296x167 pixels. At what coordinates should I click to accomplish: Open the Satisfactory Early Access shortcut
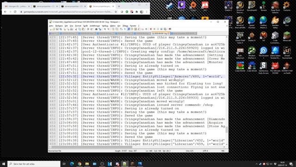point(264,68)
